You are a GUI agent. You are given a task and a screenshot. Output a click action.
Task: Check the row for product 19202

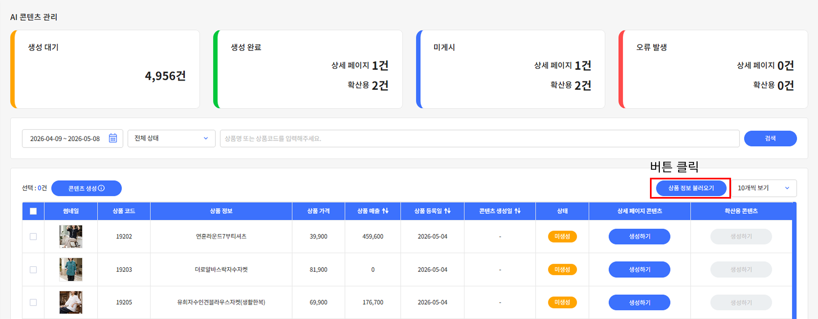pos(33,236)
